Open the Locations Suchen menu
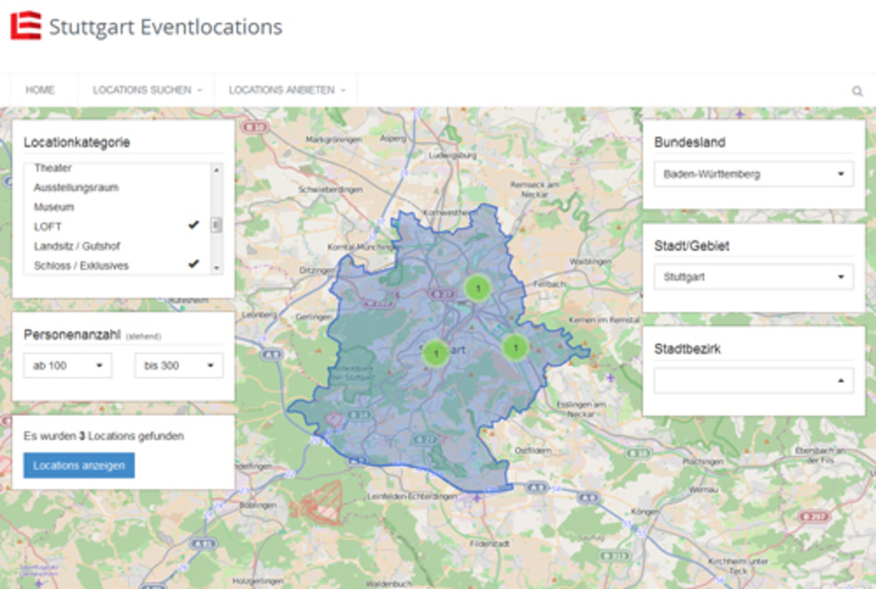 (147, 90)
